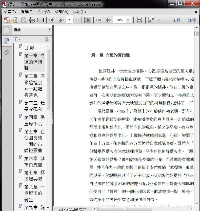Open the Bookmarks panel icon in sidebar
200x211 pixels.
point(6,41)
